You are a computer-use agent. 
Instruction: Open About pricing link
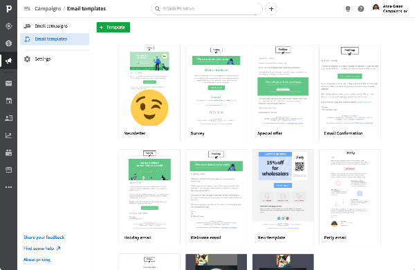37,260
